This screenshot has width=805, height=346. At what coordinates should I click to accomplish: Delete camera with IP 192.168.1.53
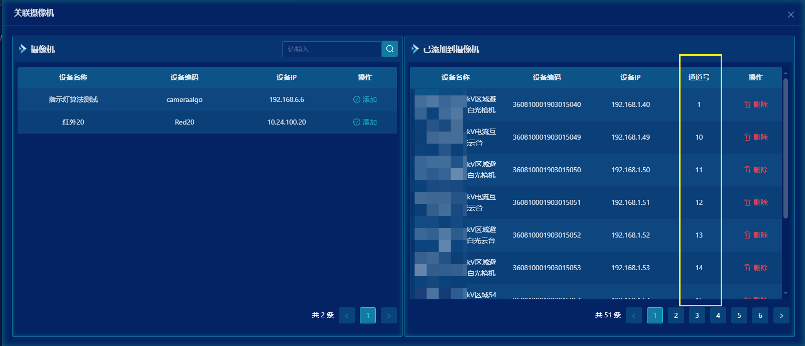[x=755, y=268]
